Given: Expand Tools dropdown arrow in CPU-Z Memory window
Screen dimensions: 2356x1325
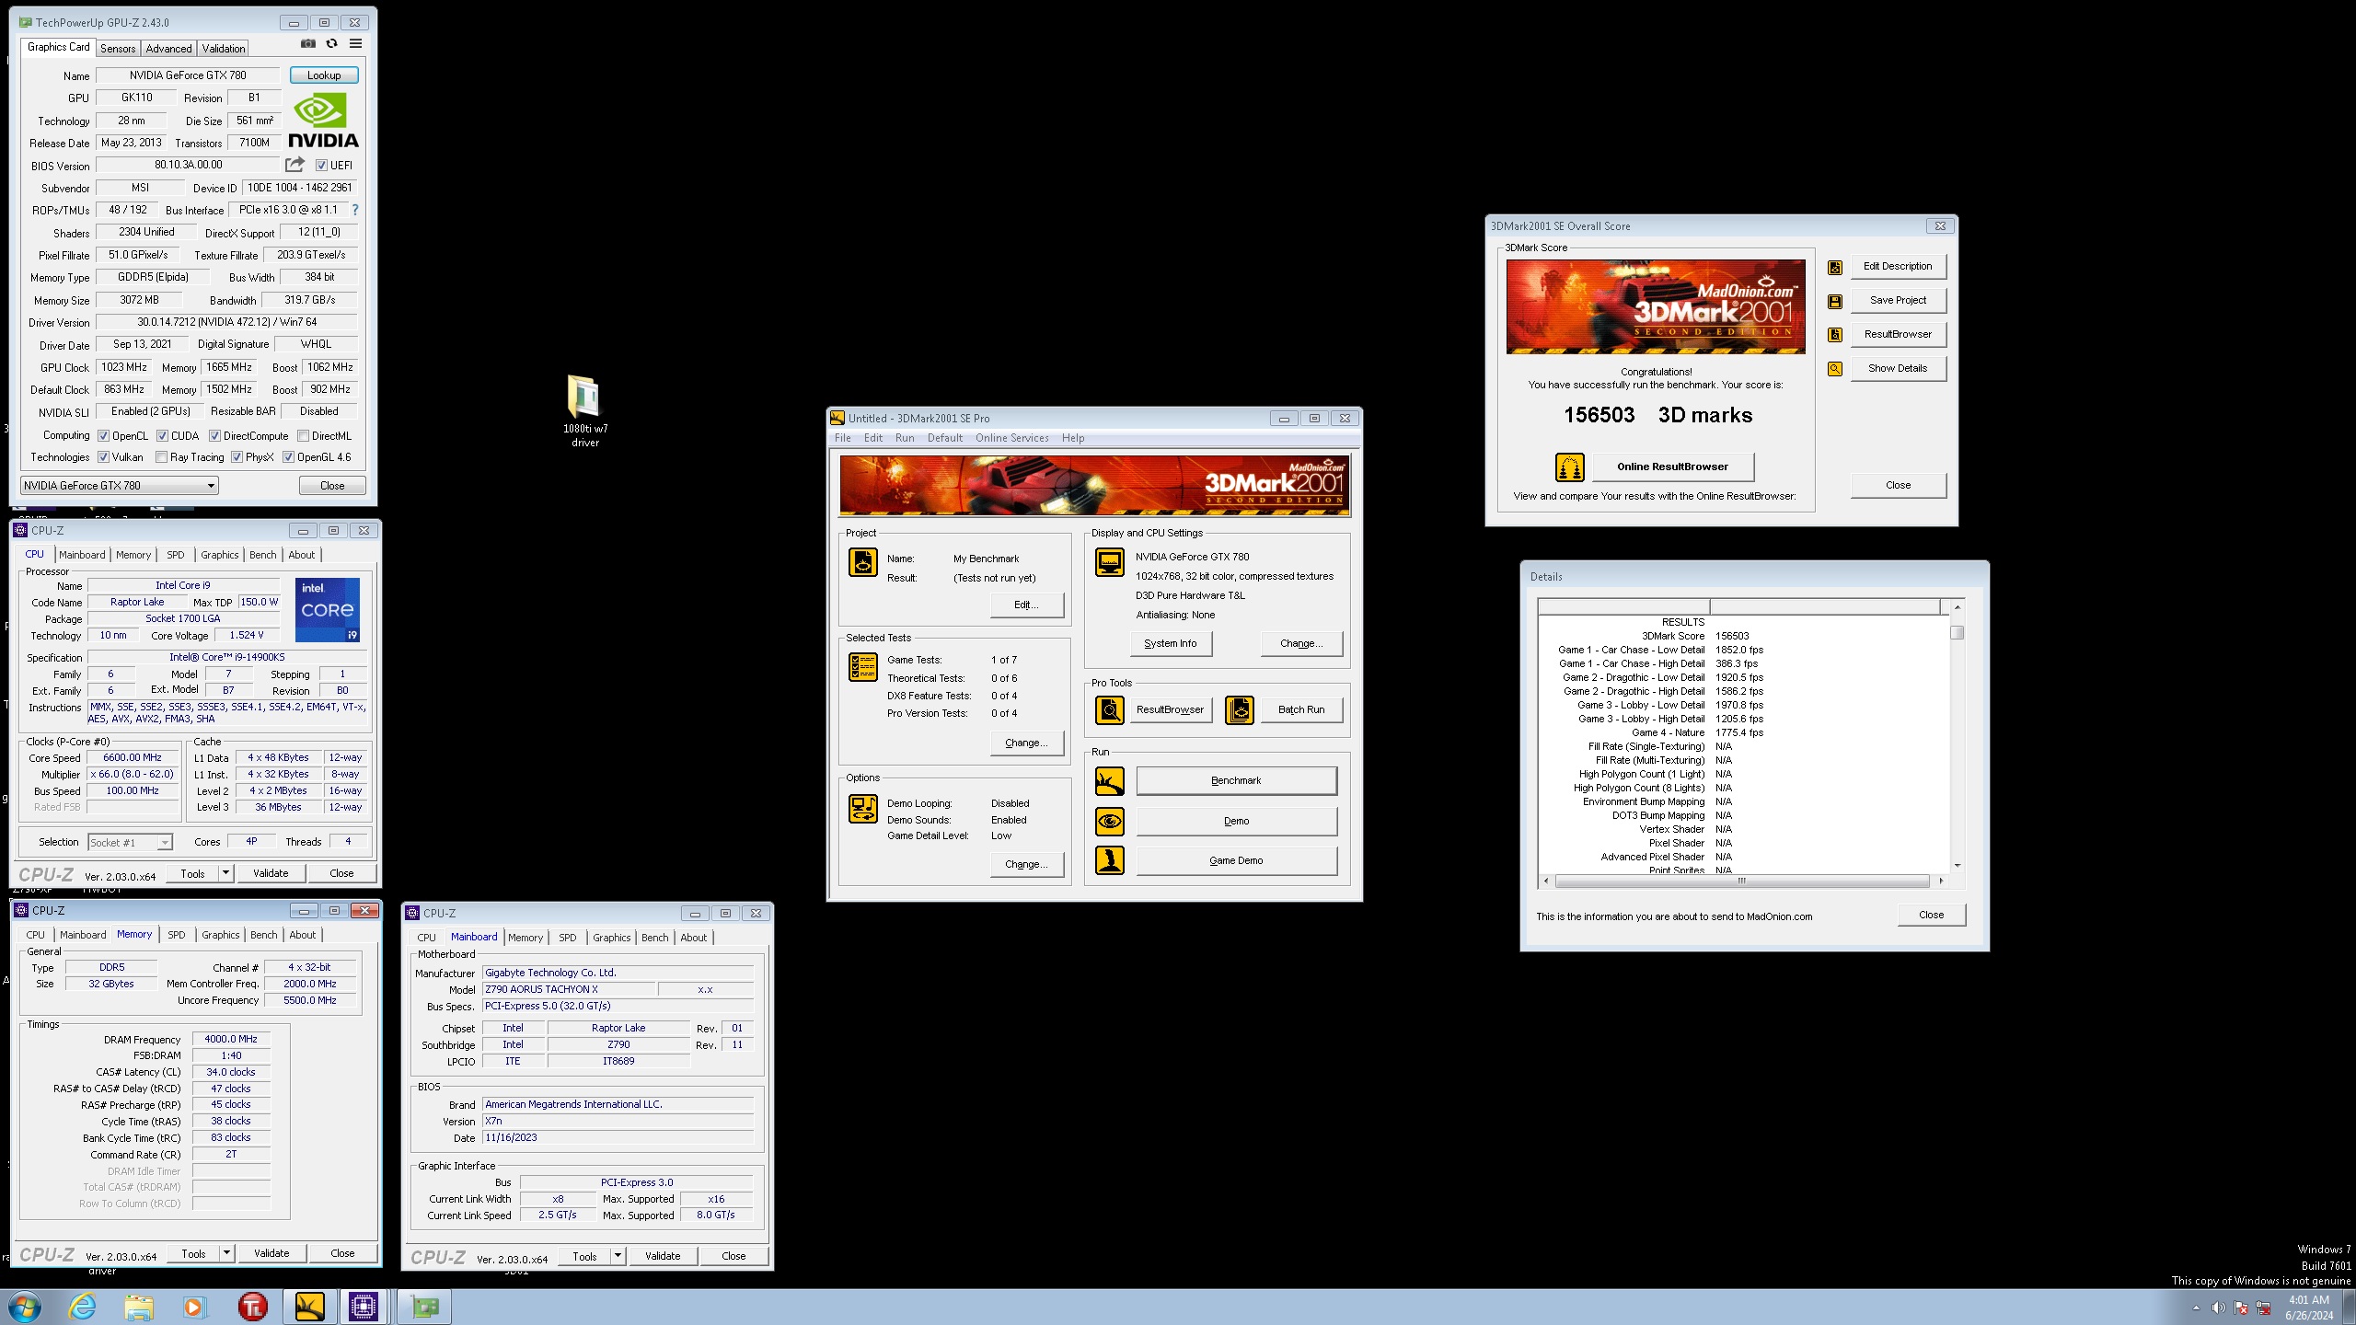Looking at the screenshot, I should point(226,1253).
